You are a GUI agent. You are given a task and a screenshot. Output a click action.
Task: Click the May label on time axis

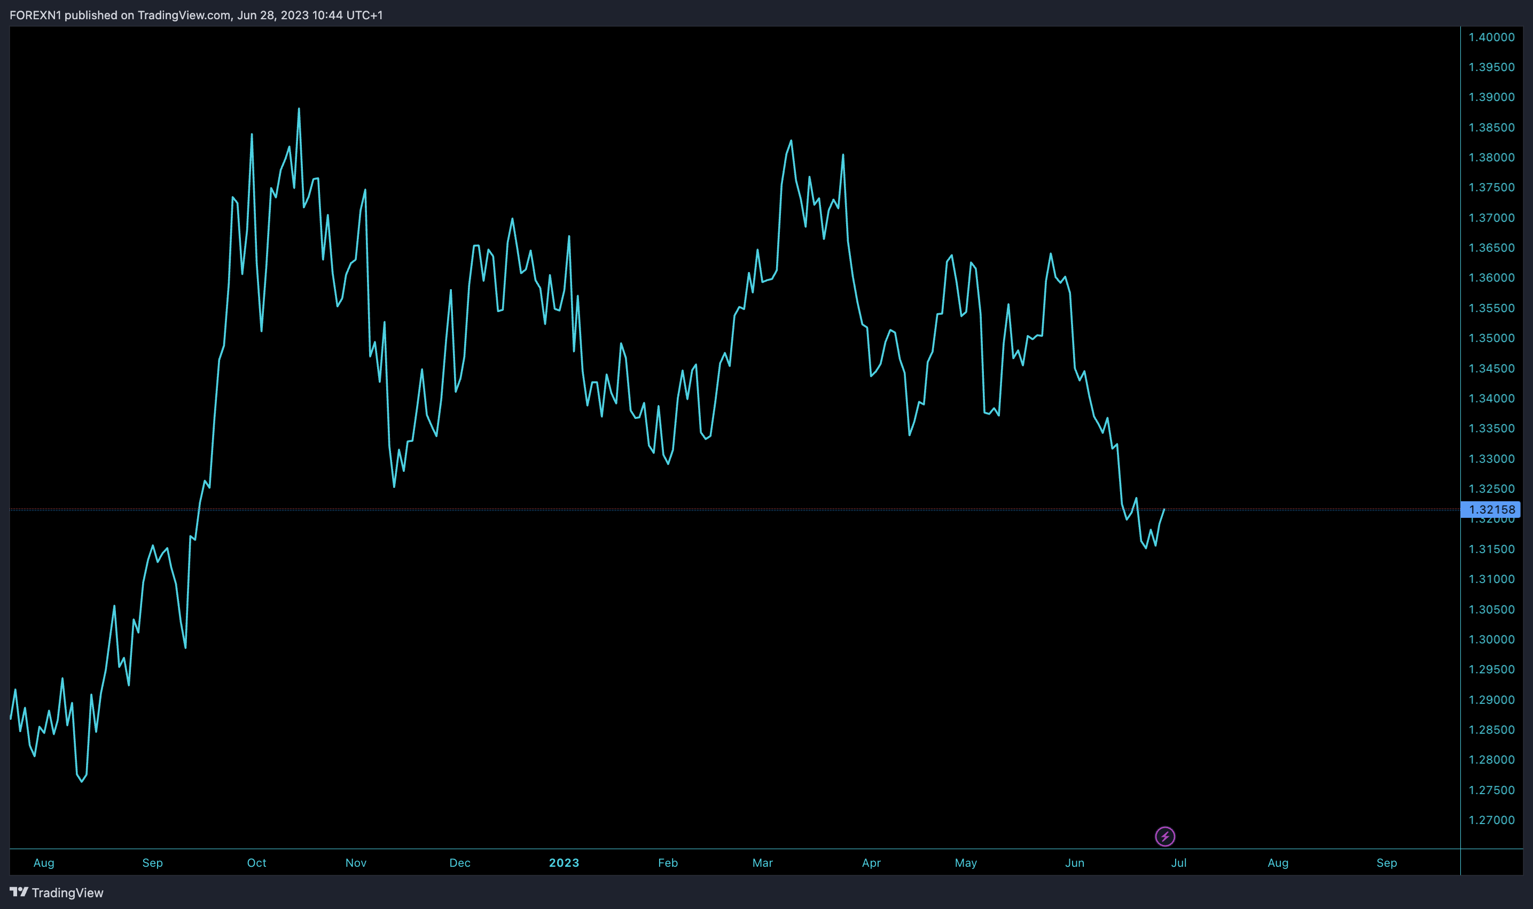[966, 863]
